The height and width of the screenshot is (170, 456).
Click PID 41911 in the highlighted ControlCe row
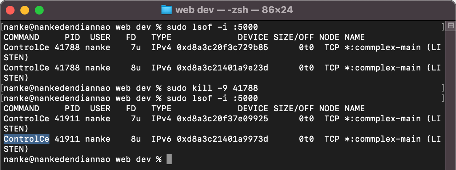(67, 139)
